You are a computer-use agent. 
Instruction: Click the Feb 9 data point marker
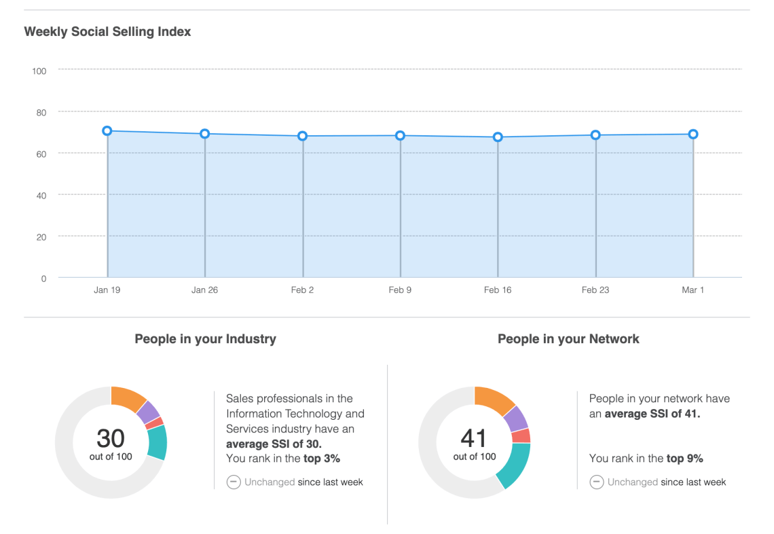400,136
